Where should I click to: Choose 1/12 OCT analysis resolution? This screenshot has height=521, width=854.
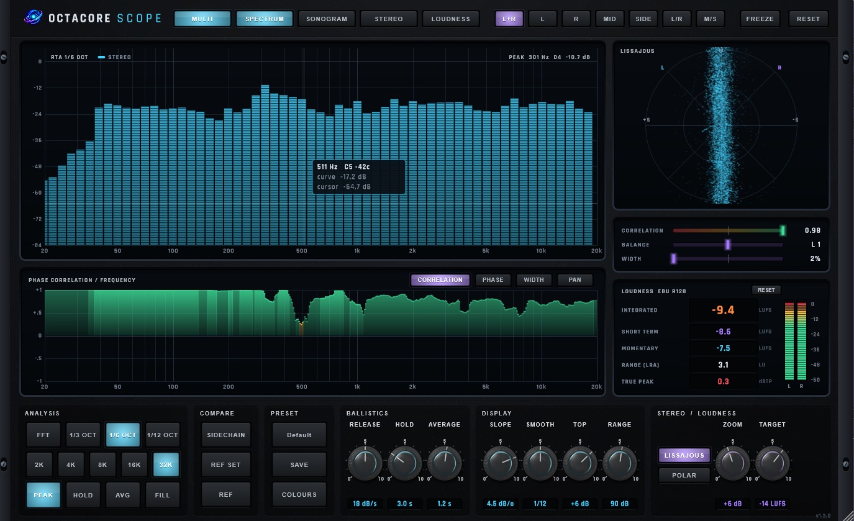[163, 435]
